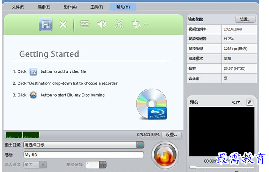Click the black preview video area

[x=222, y=132]
